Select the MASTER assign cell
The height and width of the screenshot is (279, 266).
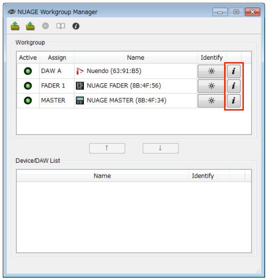(x=56, y=101)
